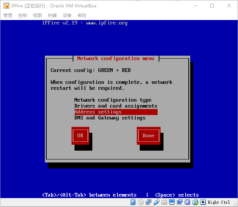Image resolution: width=238 pixels, height=207 pixels.
Task: Open the 帮助 menu
Action: (82, 15)
